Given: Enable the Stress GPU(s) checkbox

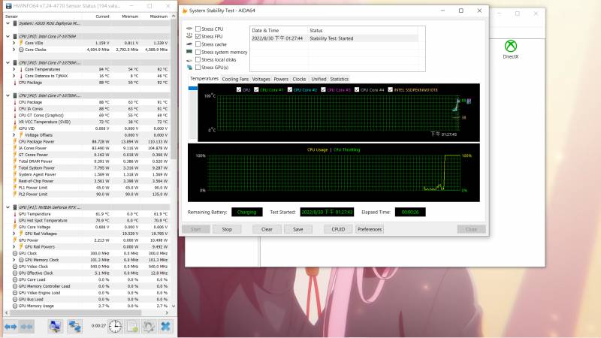Looking at the screenshot, I should (198, 67).
